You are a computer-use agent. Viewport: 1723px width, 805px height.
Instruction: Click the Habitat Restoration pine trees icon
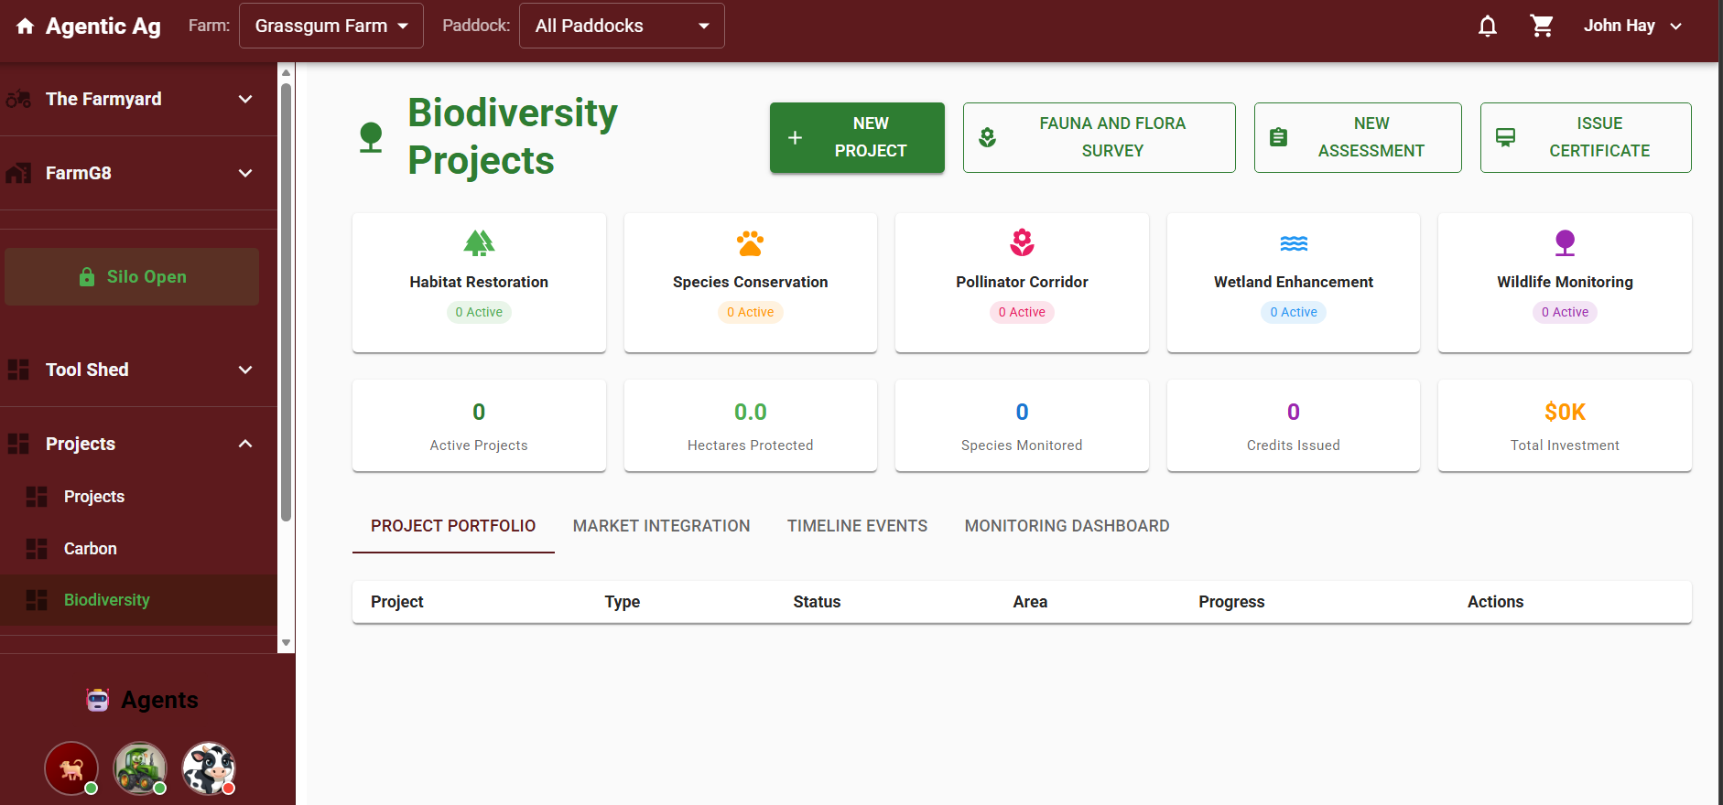click(x=479, y=242)
